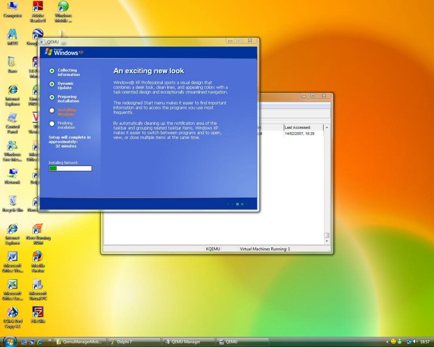Image resolution: width=434 pixels, height=347 pixels.
Task: Show hidden system tray icons arrow
Action: [387, 342]
